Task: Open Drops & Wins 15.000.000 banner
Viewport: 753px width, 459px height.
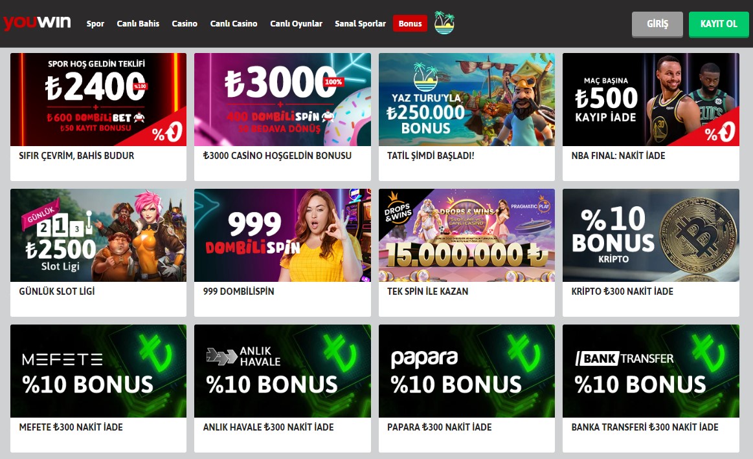Action: pyautogui.click(x=467, y=235)
